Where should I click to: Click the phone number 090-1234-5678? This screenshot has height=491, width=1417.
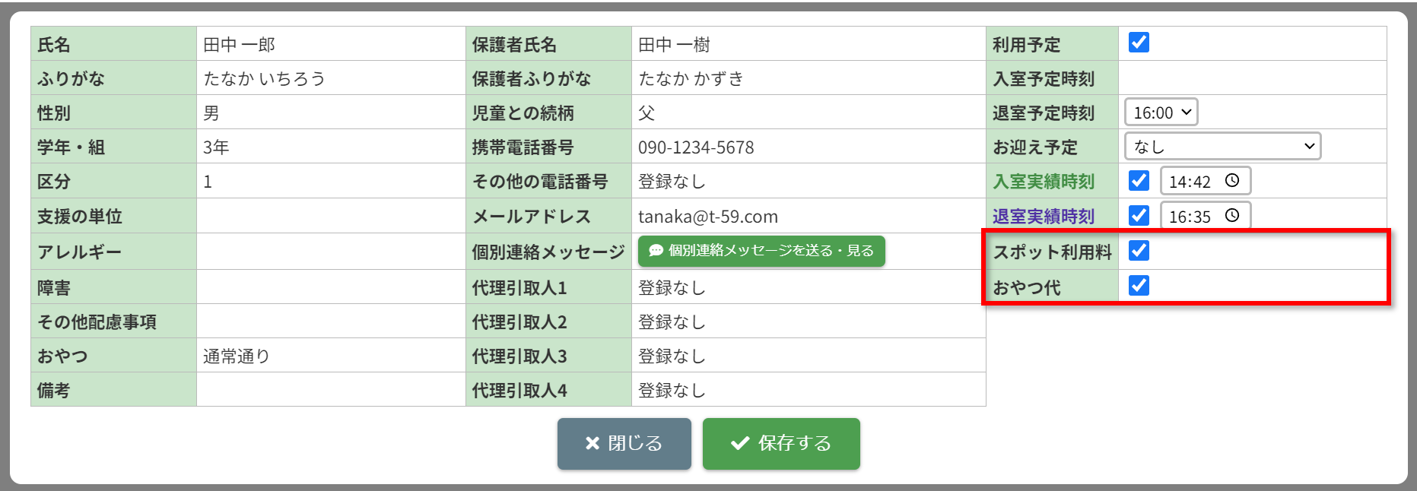696,147
